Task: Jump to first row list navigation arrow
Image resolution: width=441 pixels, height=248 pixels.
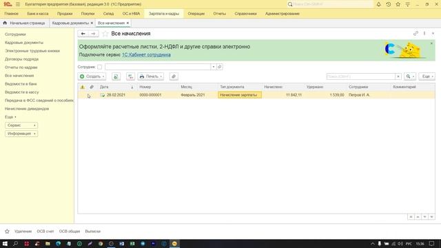Action: [x=411, y=217]
